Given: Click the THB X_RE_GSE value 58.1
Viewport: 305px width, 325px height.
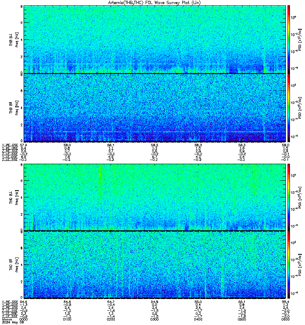Looking at the screenshot, I should 111,145.
